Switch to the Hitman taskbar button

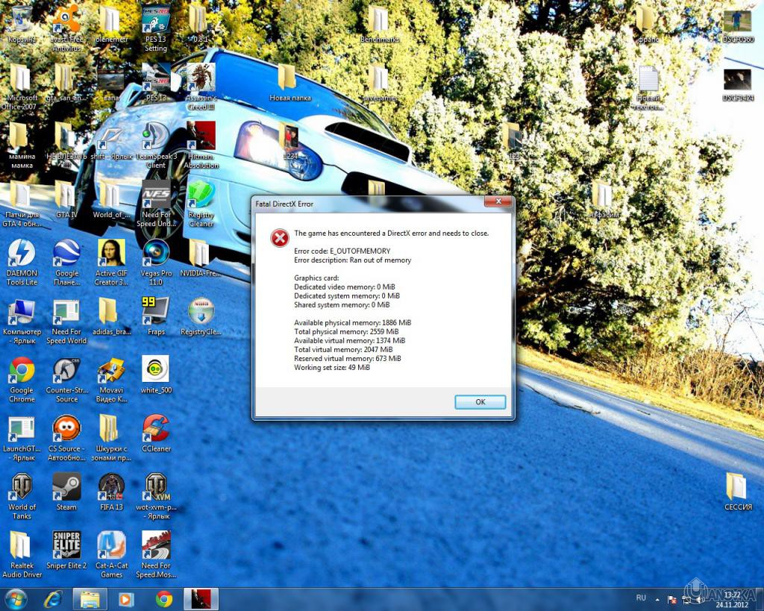click(x=201, y=599)
